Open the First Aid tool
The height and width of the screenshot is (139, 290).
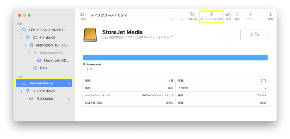coord(191,16)
